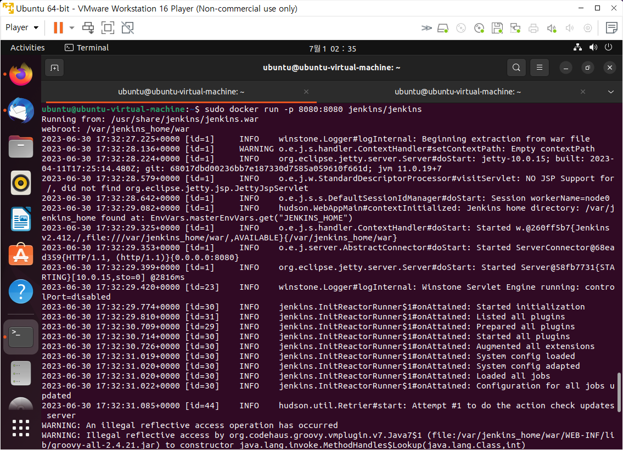Enter full screen mode via VMware toolbar icon
Image resolution: width=623 pixels, height=450 pixels.
108,27
